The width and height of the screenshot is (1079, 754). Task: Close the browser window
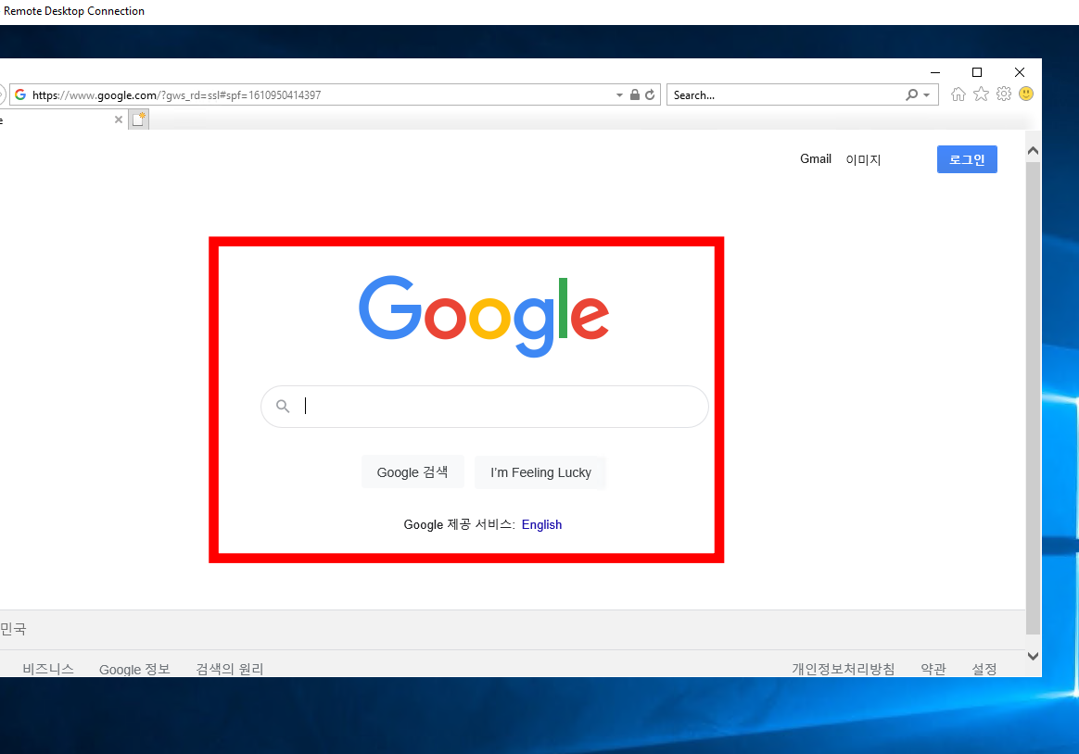click(1019, 72)
